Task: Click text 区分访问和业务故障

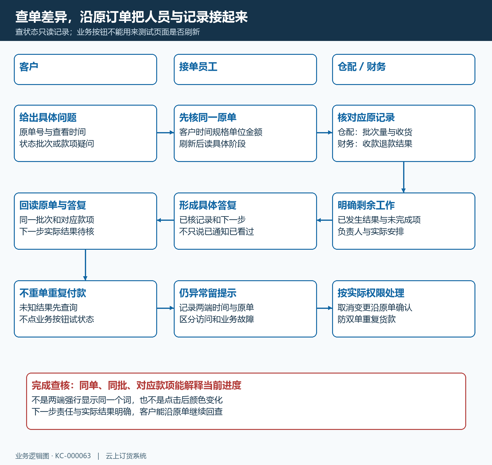Action: tap(217, 319)
